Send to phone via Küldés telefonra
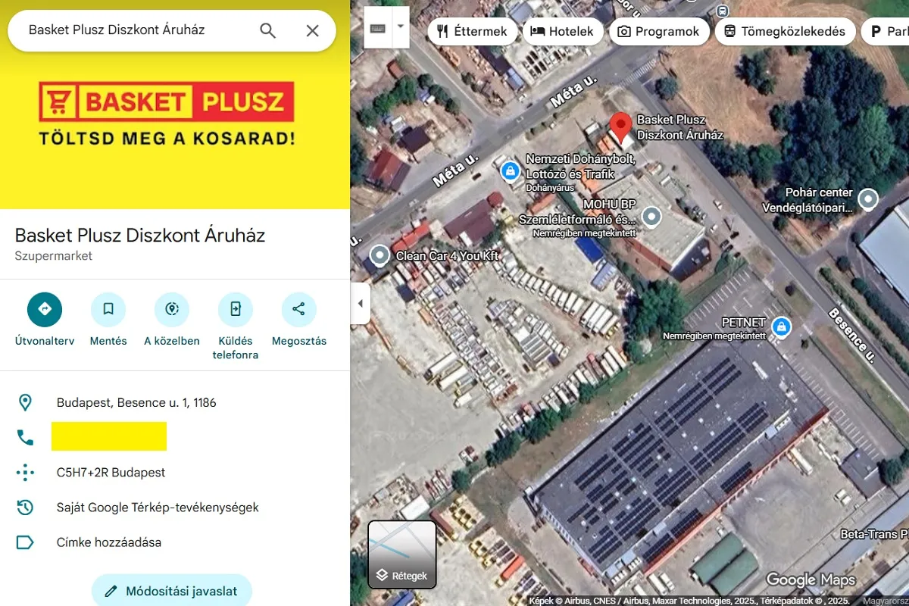The width and height of the screenshot is (909, 606). pos(236,309)
